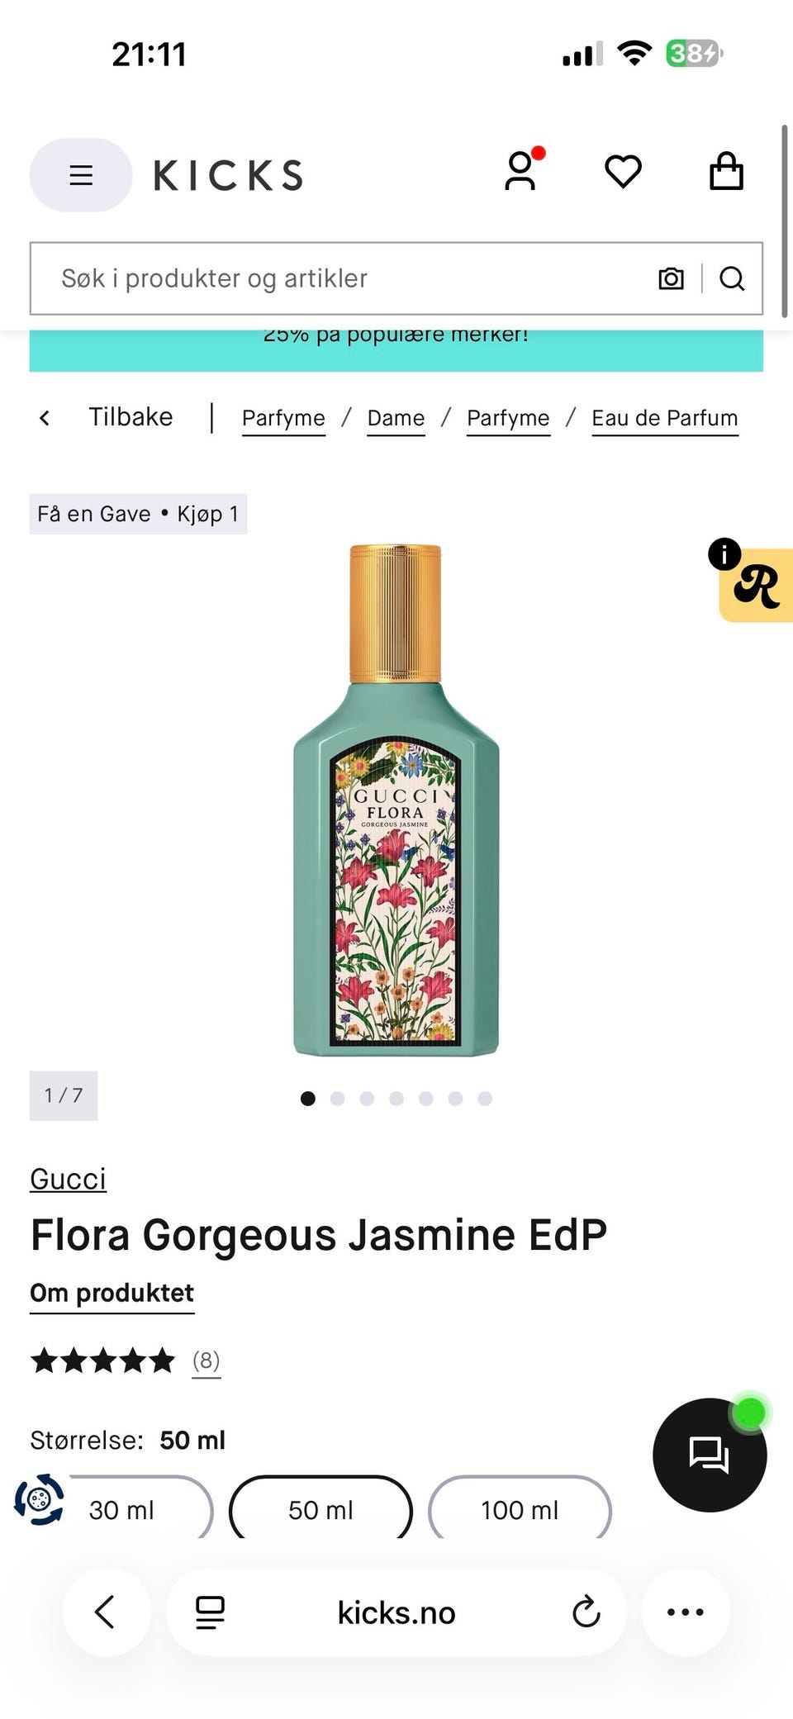Open the Eau de Parfum breadcrumb
This screenshot has height=1719, width=793.
pos(665,419)
